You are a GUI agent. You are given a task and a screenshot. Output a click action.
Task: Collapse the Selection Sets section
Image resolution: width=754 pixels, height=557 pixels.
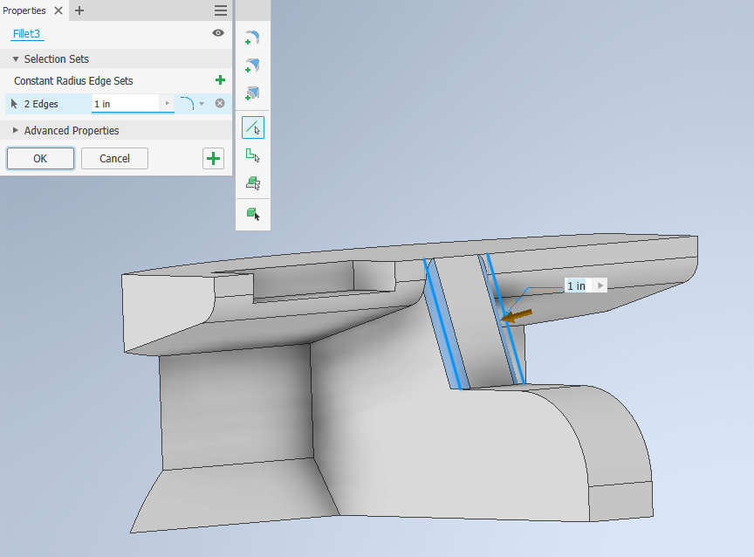click(x=16, y=59)
